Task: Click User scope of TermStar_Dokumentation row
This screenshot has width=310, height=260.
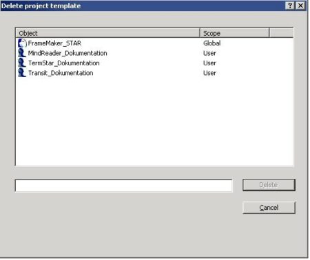Action: 209,63
